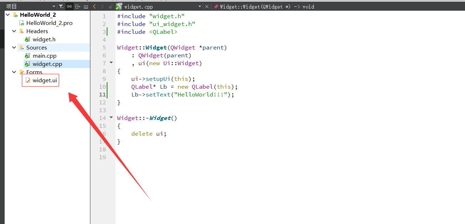465x224 pixels.
Task: Click the widget.h file icon
Action: pos(28,40)
